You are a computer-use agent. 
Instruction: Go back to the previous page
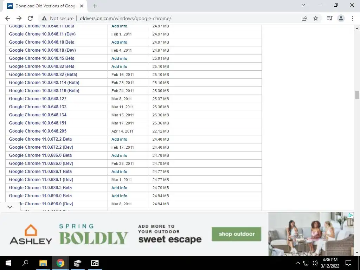click(8, 18)
